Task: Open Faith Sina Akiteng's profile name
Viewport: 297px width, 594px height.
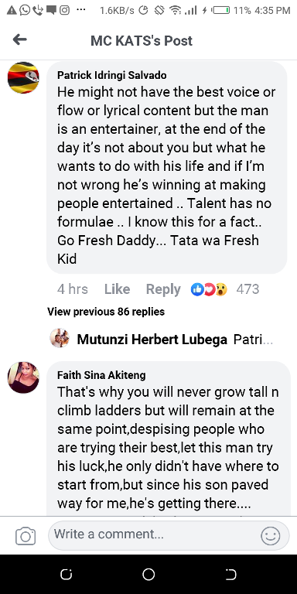Action: click(101, 375)
